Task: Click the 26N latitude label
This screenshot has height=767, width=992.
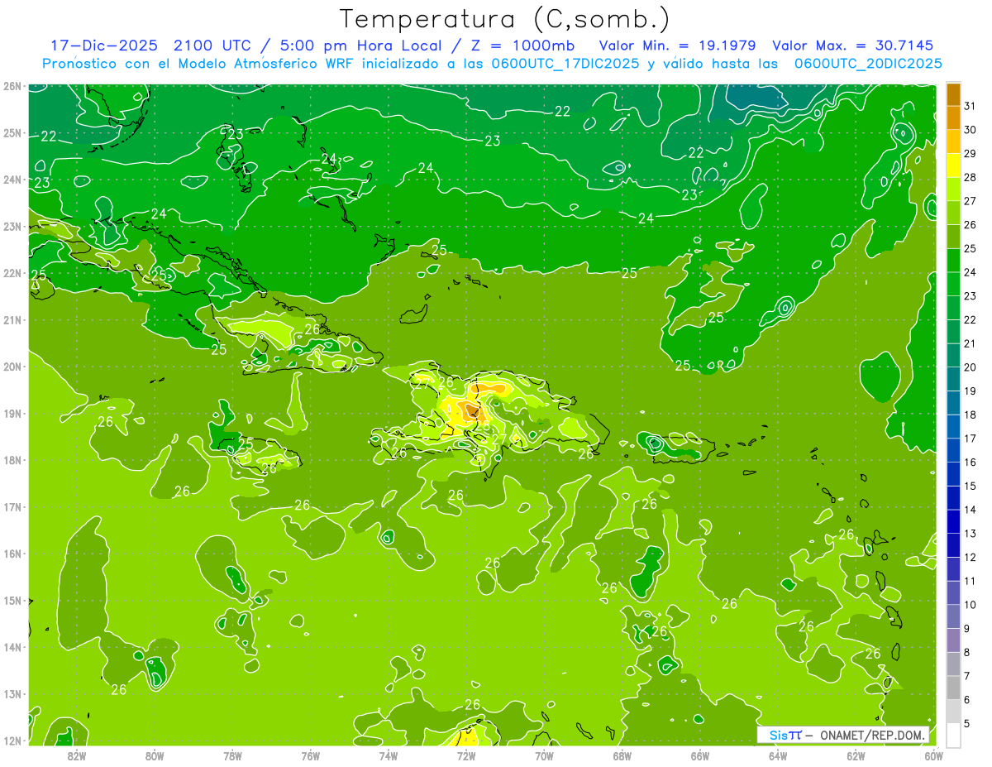Action: tap(12, 86)
